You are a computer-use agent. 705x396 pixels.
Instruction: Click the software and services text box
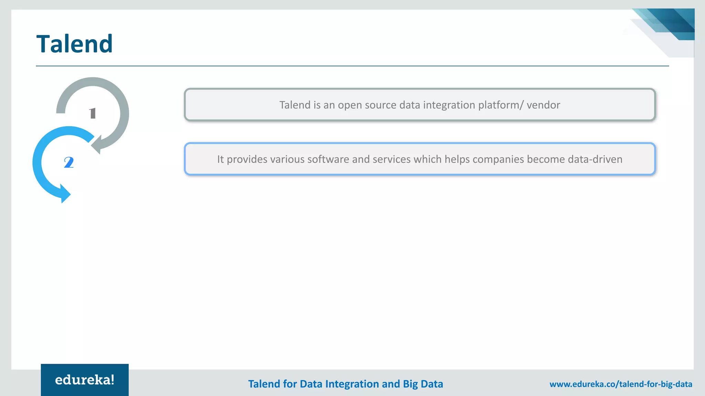(420, 159)
